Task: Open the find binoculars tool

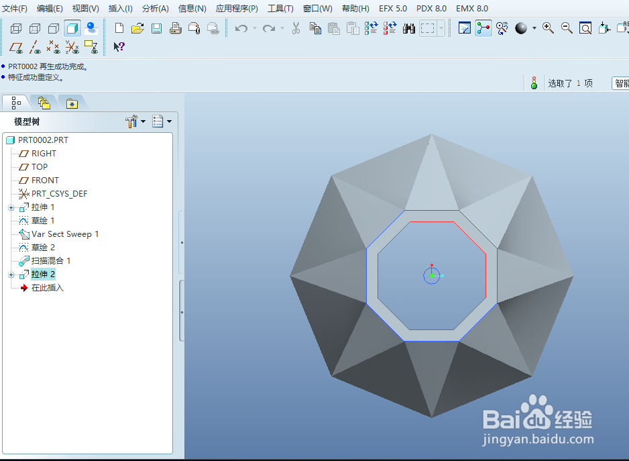Action: point(409,28)
